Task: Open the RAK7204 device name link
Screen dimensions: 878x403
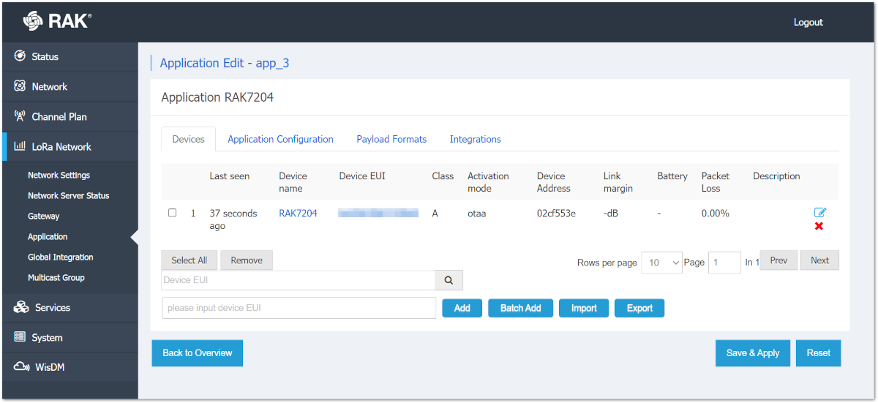Action: (x=298, y=214)
